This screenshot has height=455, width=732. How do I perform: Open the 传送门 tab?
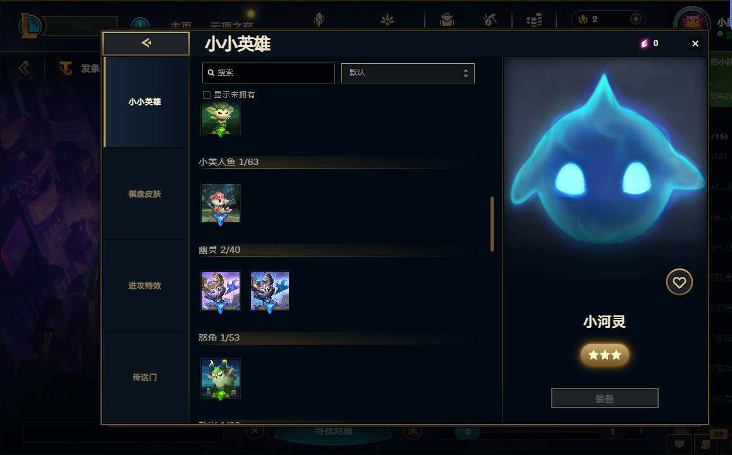[x=145, y=377]
